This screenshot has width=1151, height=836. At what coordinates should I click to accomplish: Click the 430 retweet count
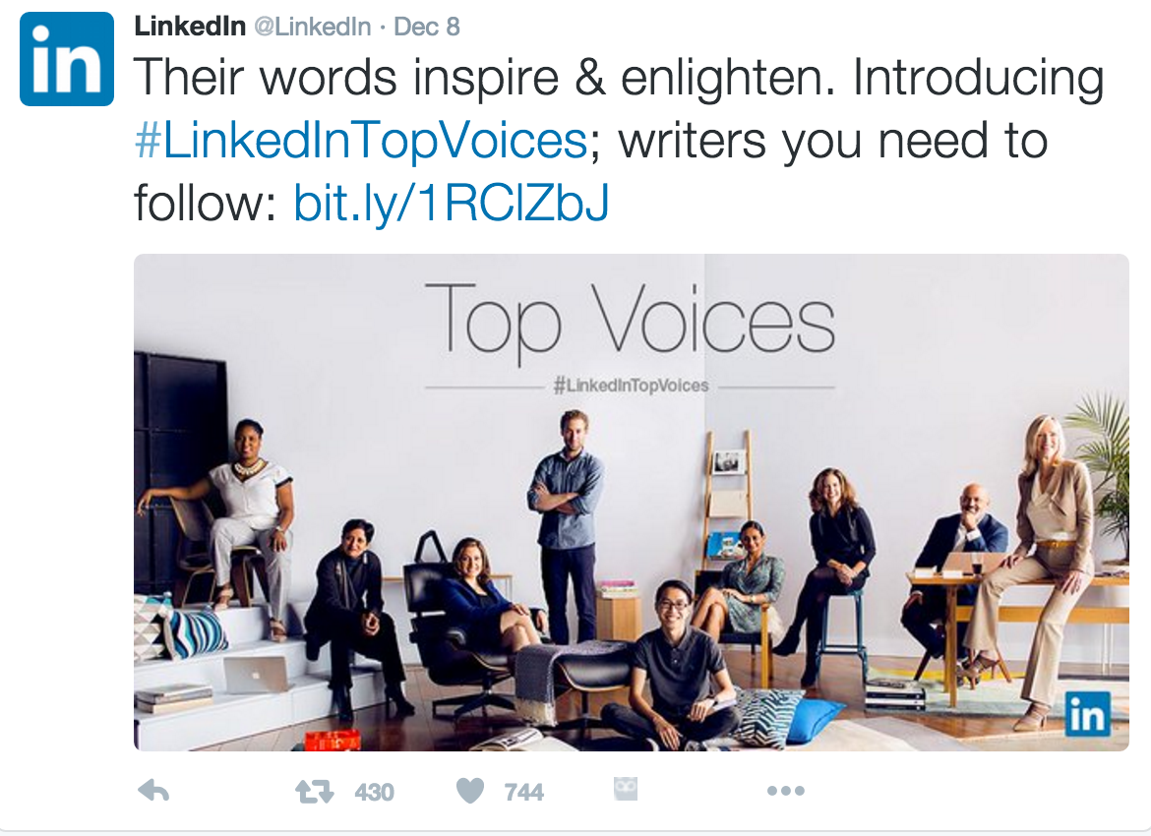[374, 792]
